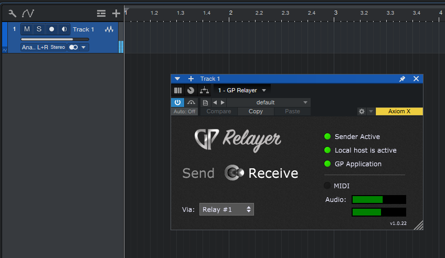Expand arrow next to gear icon

click(370, 111)
